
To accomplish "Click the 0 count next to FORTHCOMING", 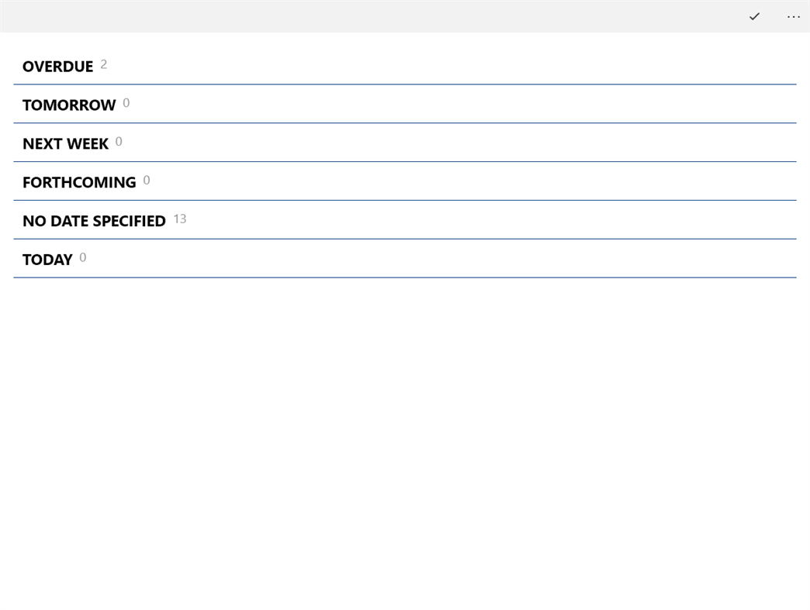I will coord(147,181).
